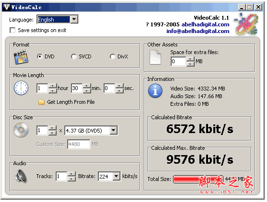Click the folder icon beside Get Length From File
This screenshot has height=202, width=267.
point(41,102)
